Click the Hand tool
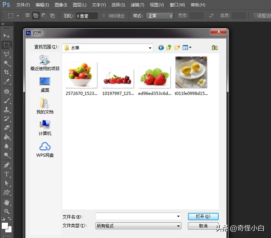Viewport: 271px width, 238px height. coord(6,202)
